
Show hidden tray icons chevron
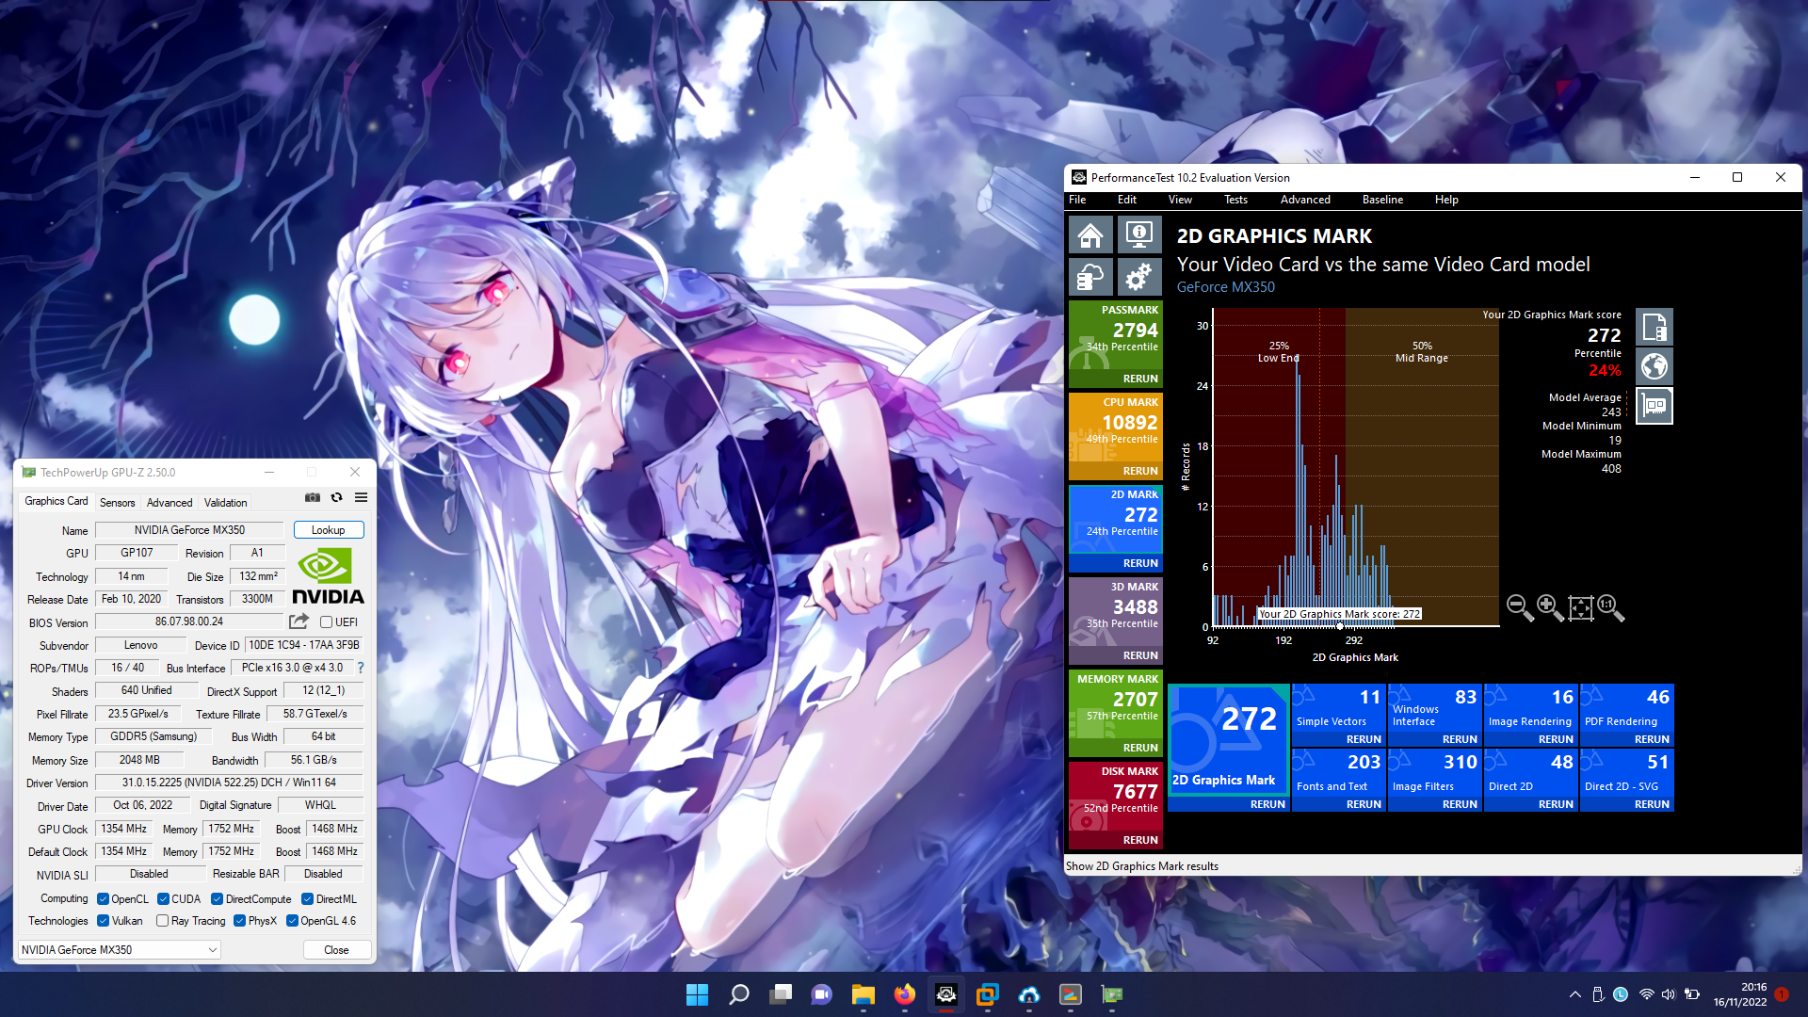(1575, 994)
